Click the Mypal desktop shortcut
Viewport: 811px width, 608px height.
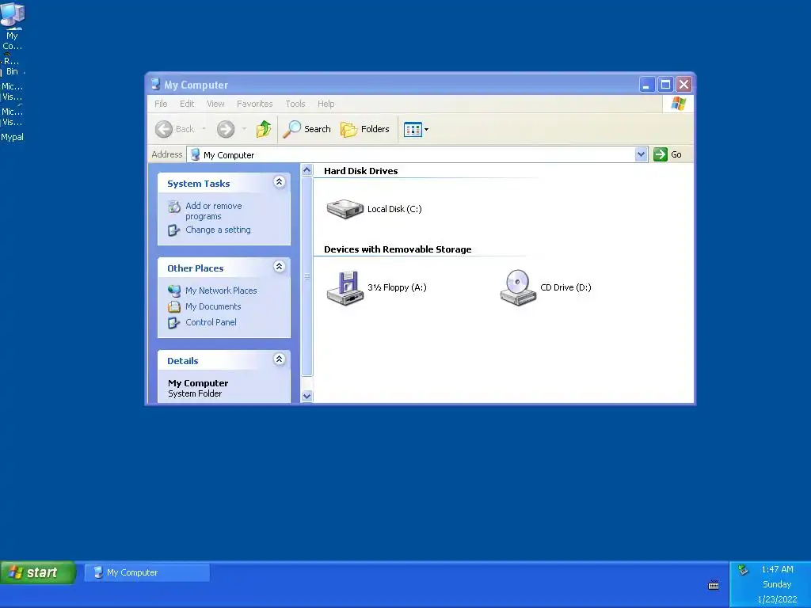tap(13, 137)
